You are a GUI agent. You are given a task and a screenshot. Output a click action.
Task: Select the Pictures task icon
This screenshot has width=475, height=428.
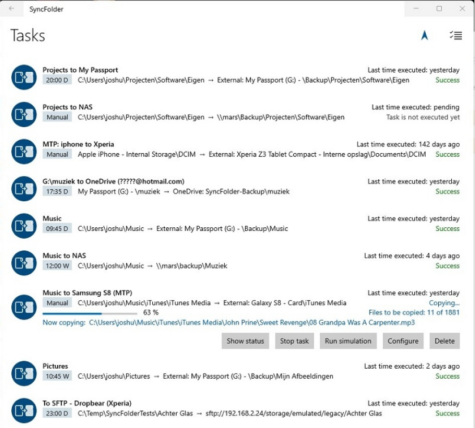(x=24, y=373)
